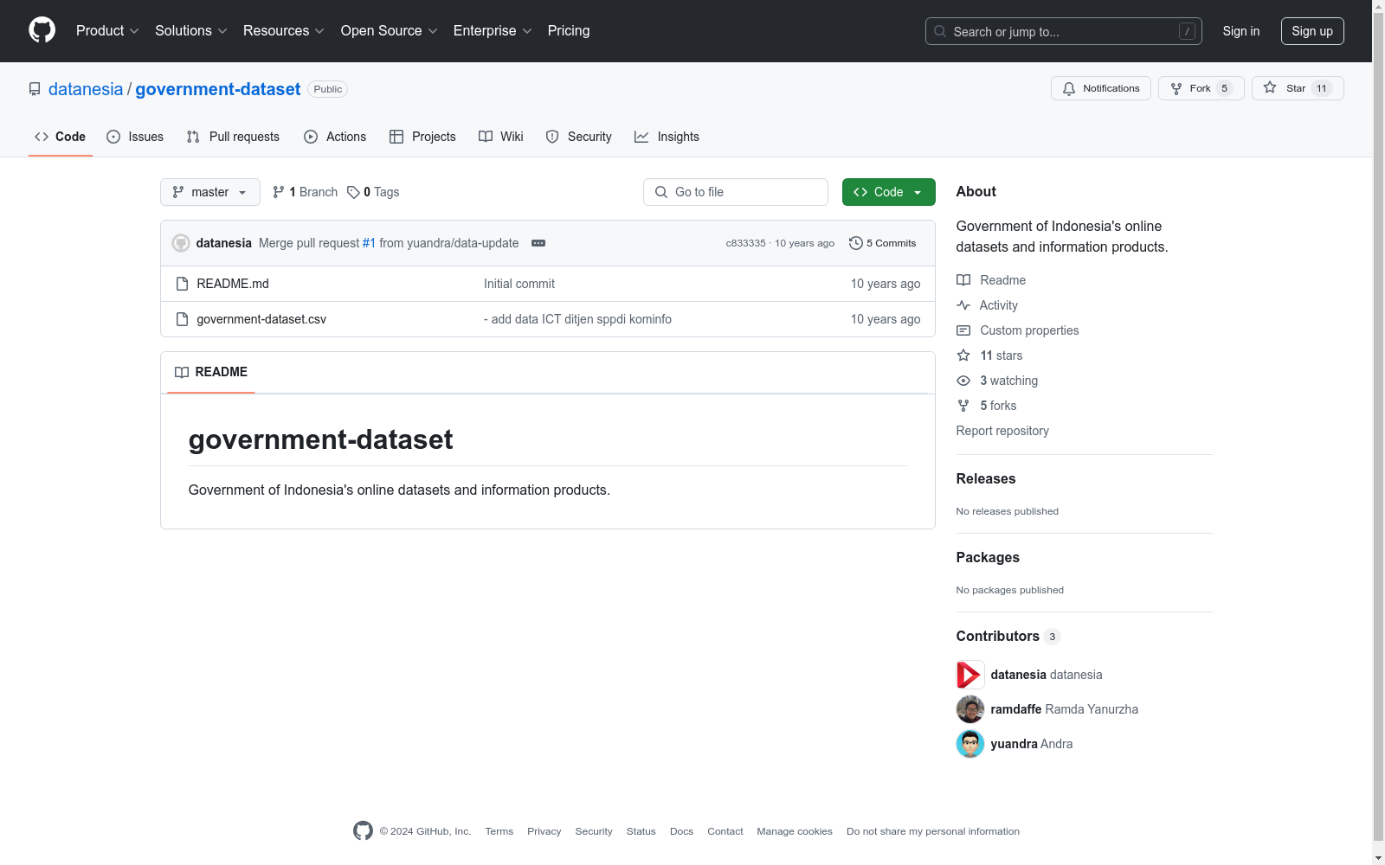Open the Initial commit message link
Screen dimensions: 1385x865
point(519,284)
